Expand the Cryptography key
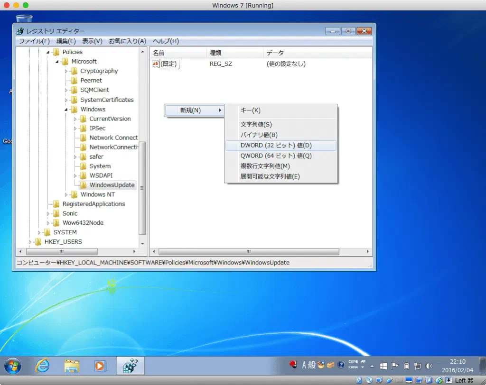Viewport: 486px width, 385px height. click(x=66, y=71)
